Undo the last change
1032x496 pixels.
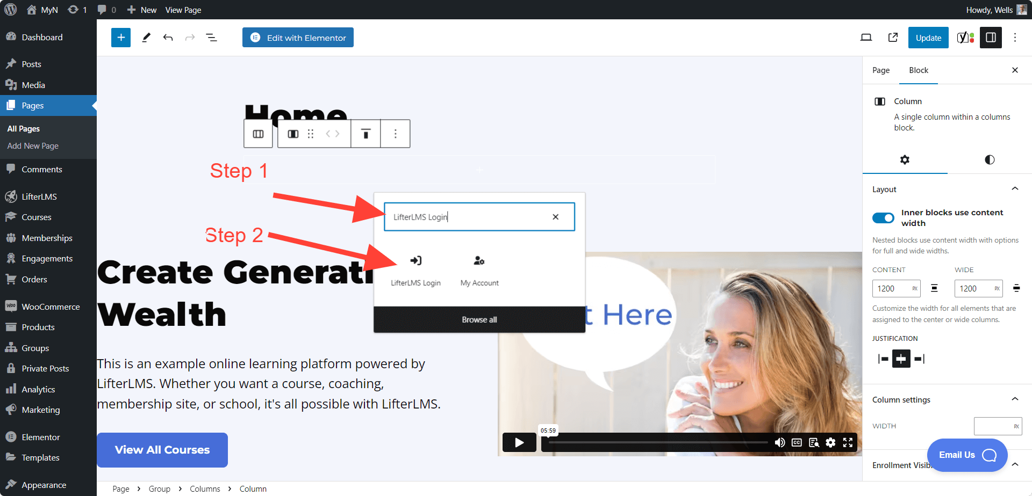click(x=168, y=38)
